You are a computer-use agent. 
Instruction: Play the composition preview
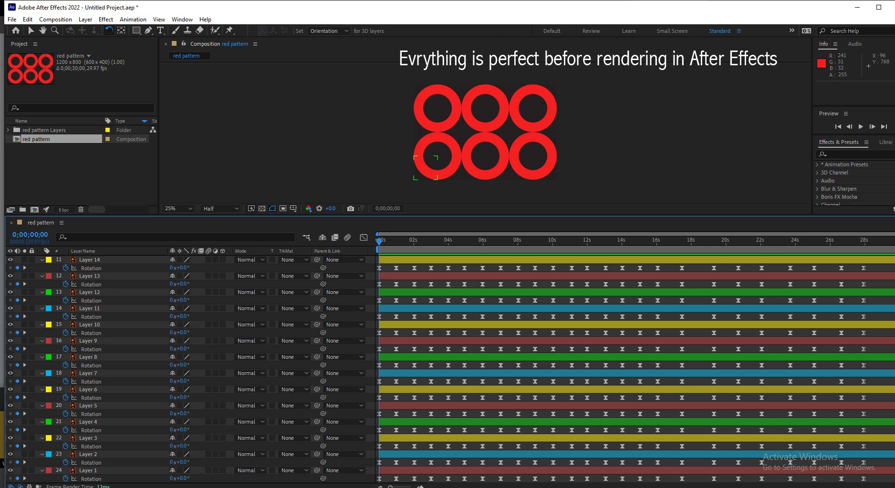click(861, 127)
